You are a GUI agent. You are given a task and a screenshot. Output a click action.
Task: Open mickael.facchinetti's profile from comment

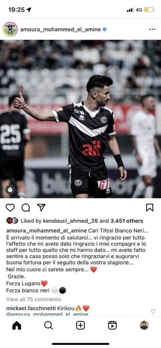(x=32, y=308)
